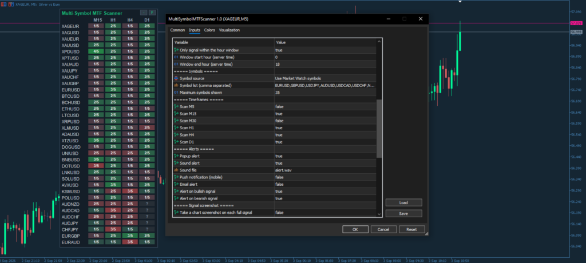The height and width of the screenshot is (263, 586).
Task: Click the bool icon beside Scan D1
Action: coord(176,142)
